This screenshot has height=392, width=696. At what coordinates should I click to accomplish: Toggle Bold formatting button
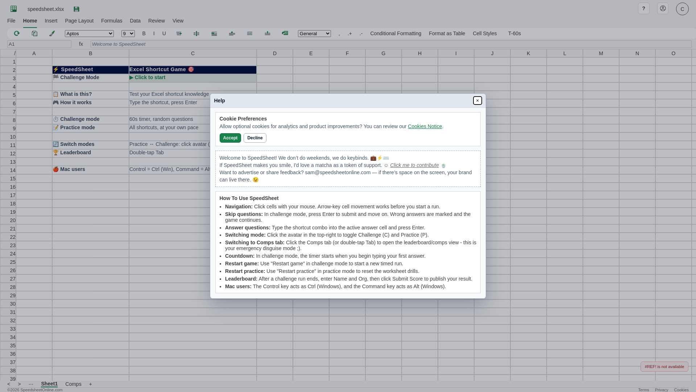144,33
